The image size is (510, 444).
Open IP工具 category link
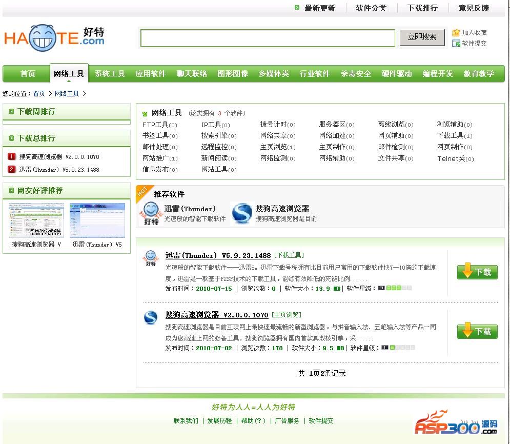tap(215, 125)
